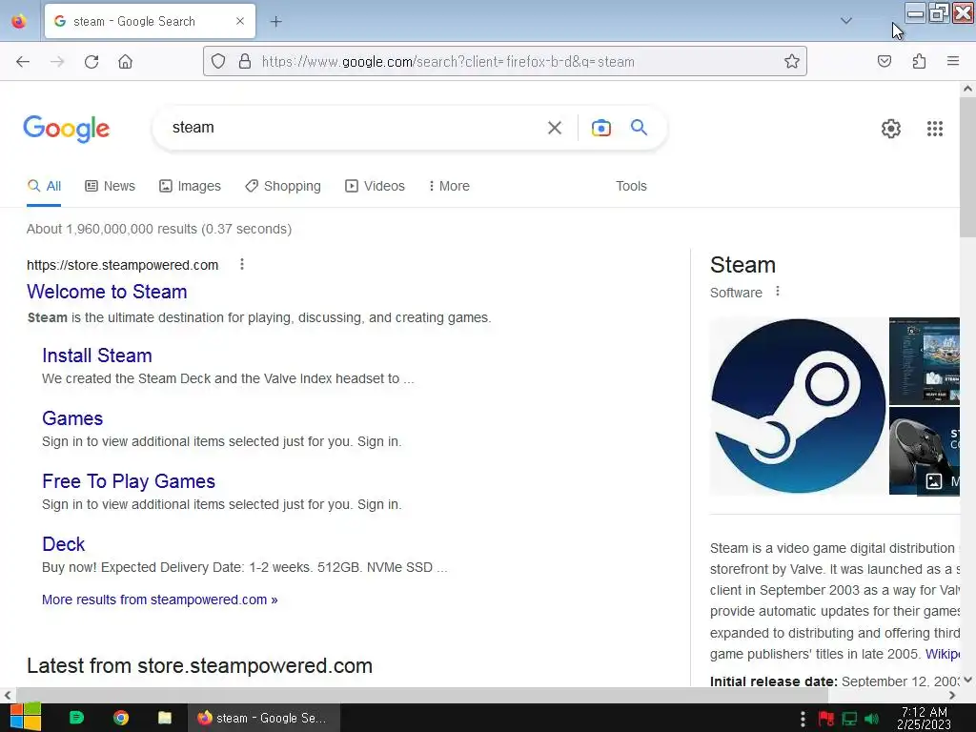Screen dimensions: 976x732
Task: View the large Steam logo image
Action: (798, 406)
